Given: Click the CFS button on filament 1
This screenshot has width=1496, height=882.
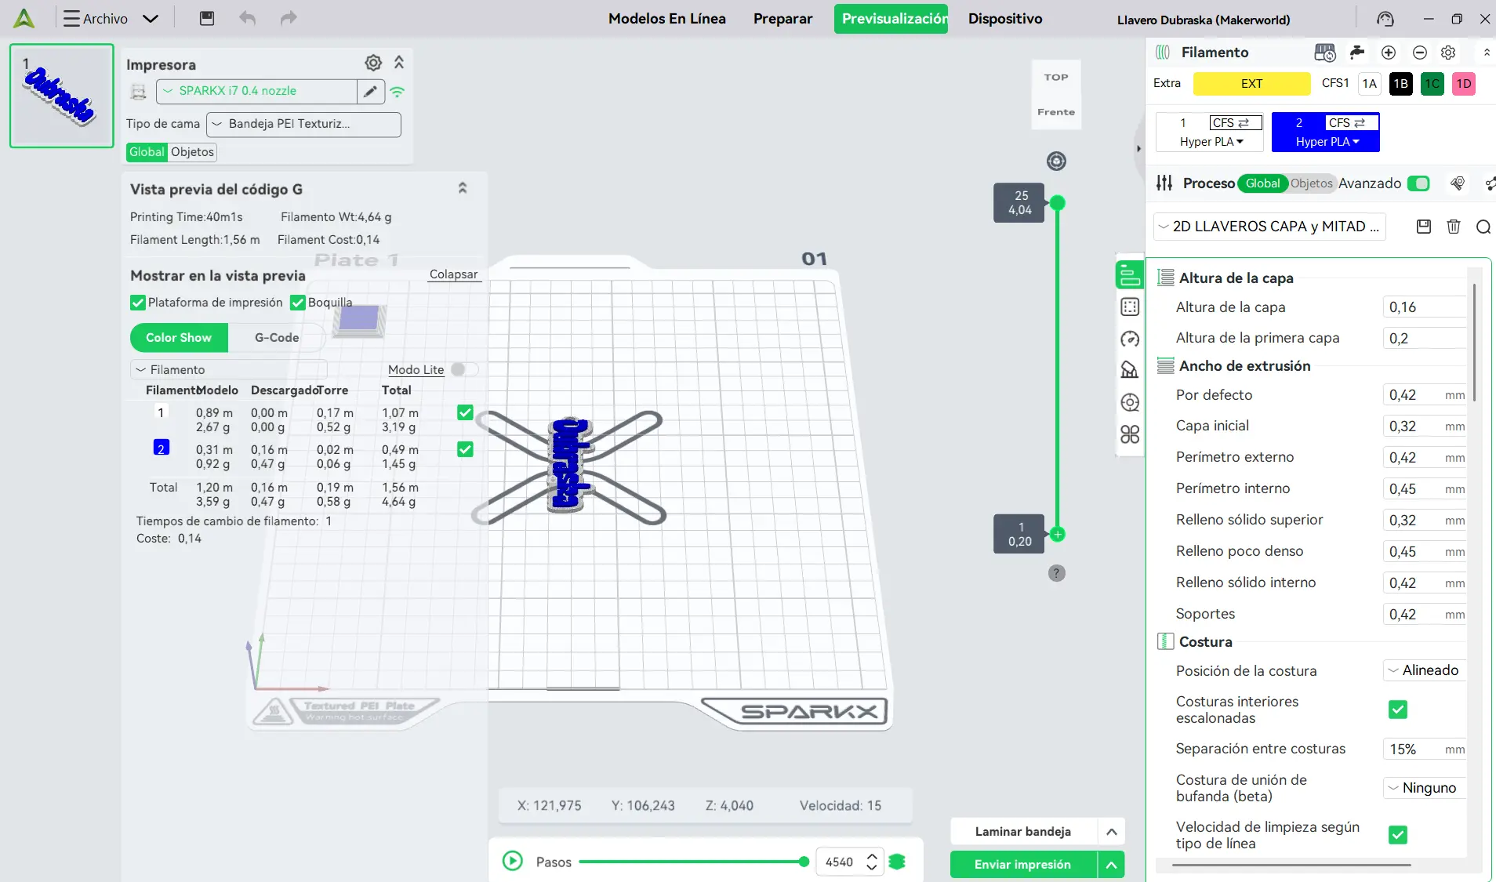Looking at the screenshot, I should [1236, 123].
